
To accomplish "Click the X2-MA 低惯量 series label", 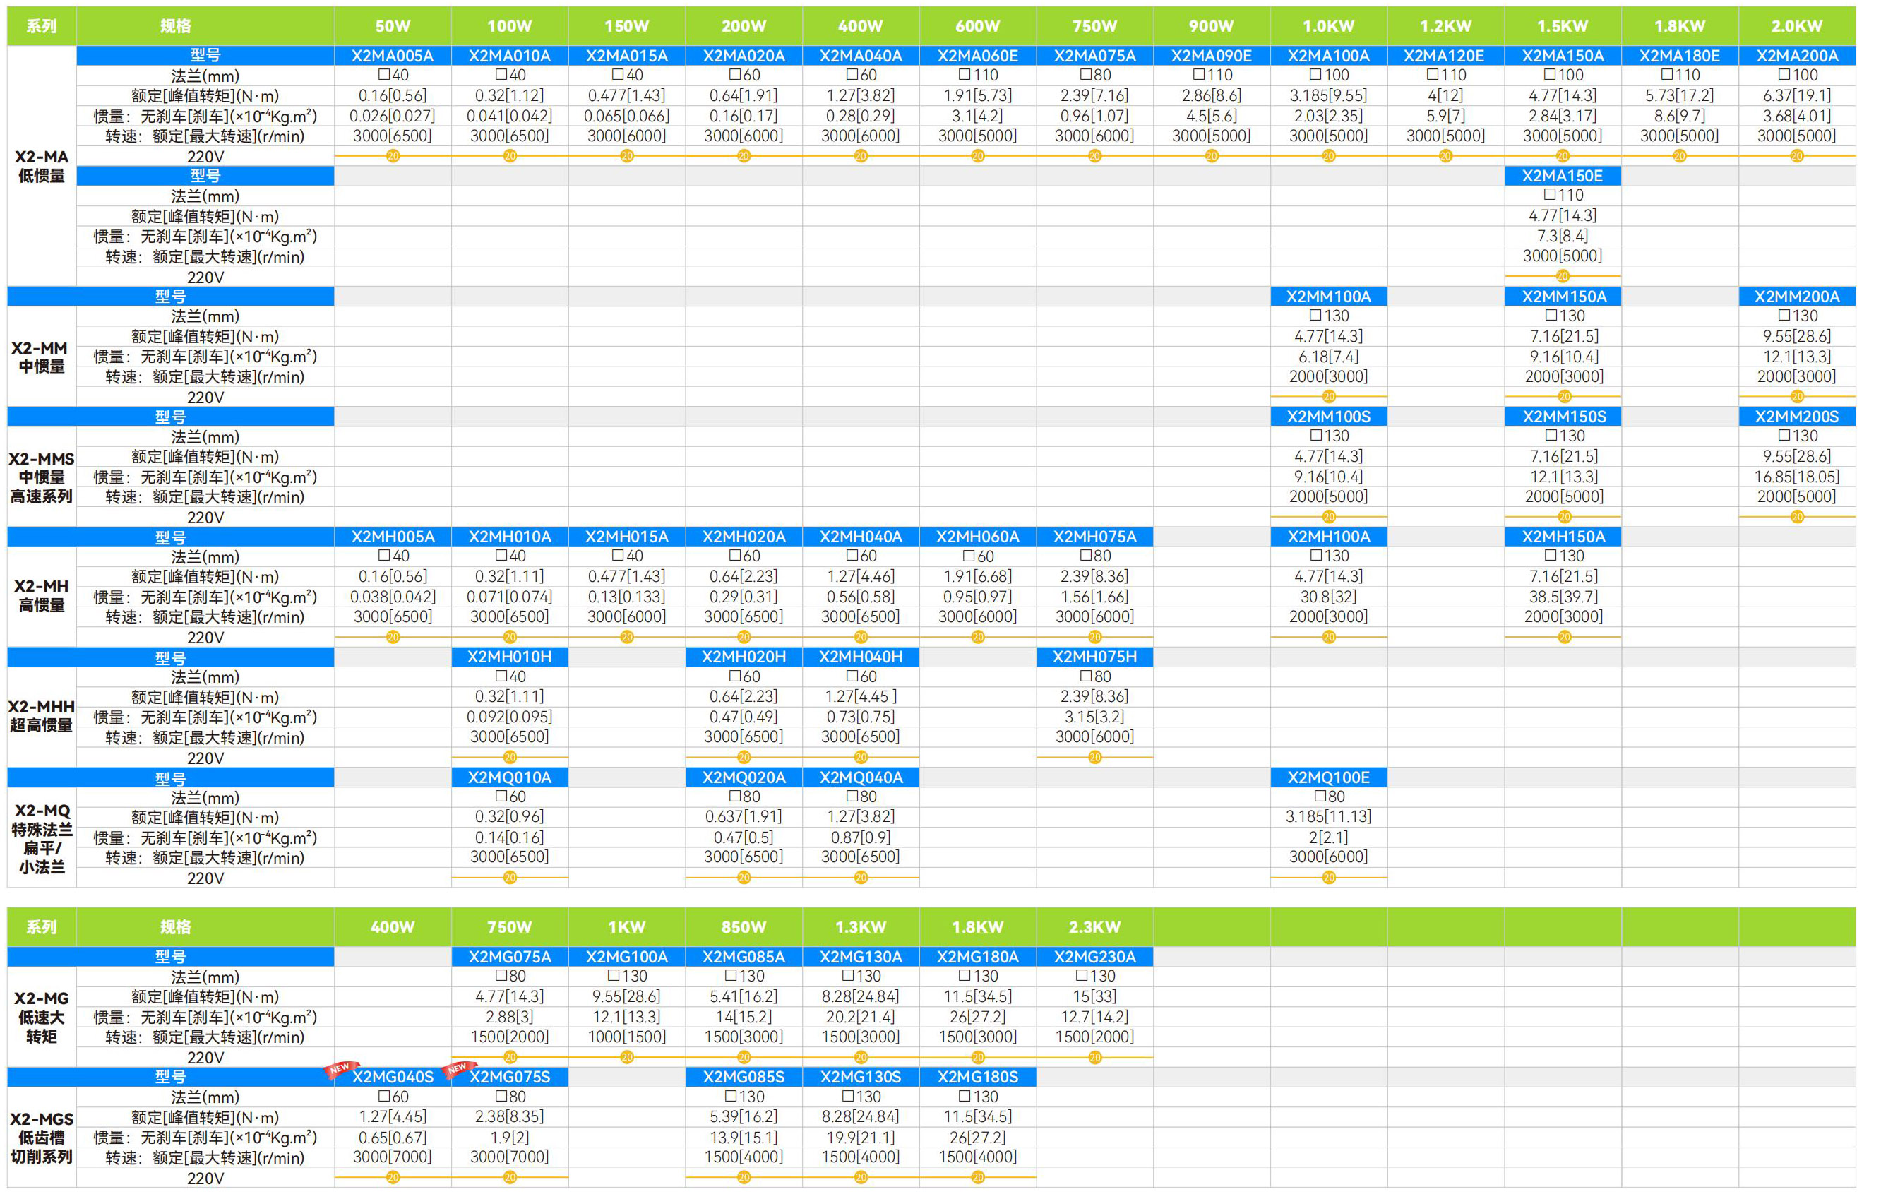I will click(42, 166).
